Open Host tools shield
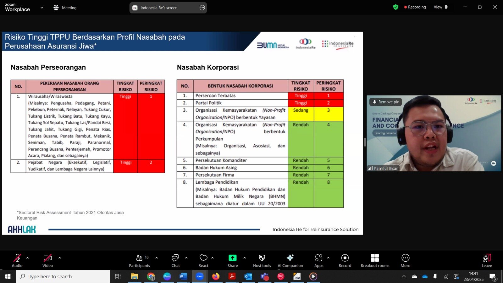The width and height of the screenshot is (503, 283). (262, 261)
